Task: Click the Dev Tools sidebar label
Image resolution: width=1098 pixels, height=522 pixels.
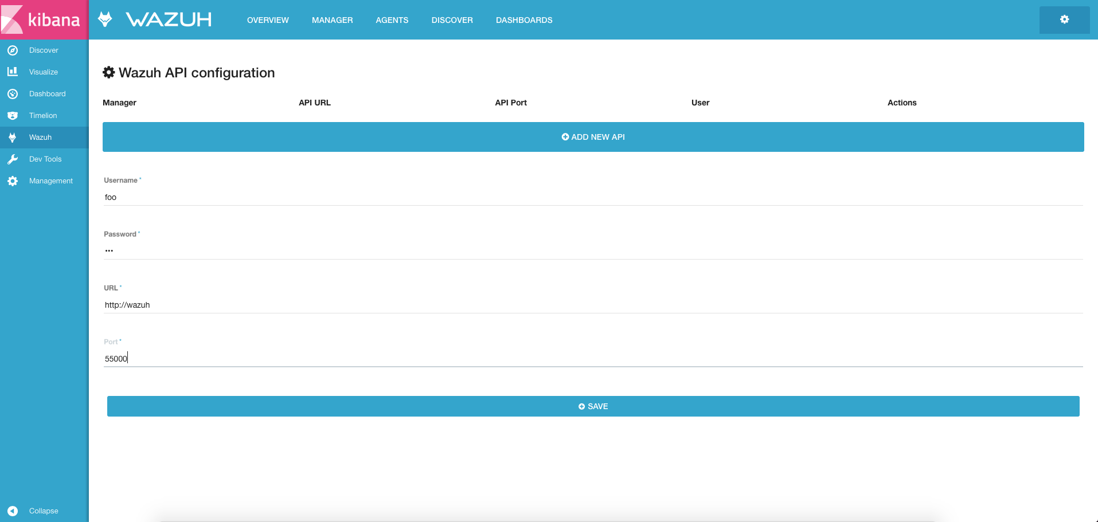Action: pos(45,159)
